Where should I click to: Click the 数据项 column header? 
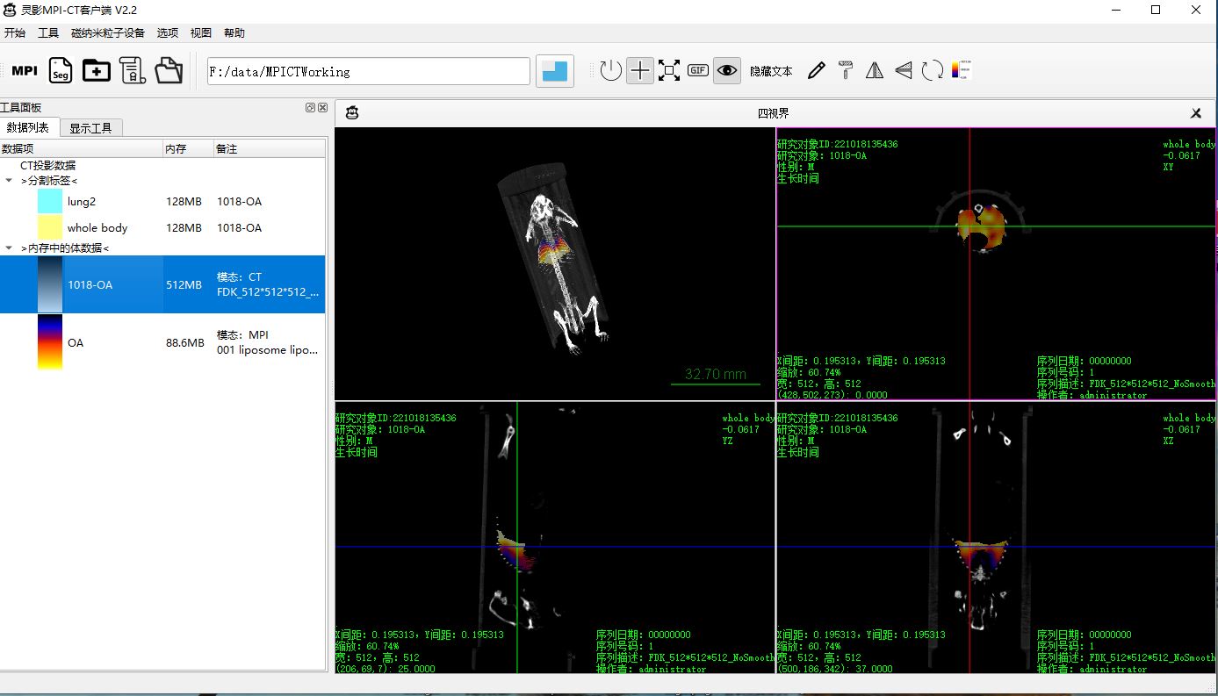click(x=82, y=149)
